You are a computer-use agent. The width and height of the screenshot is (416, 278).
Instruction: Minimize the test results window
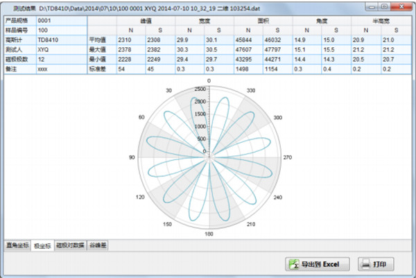(x=371, y=7)
